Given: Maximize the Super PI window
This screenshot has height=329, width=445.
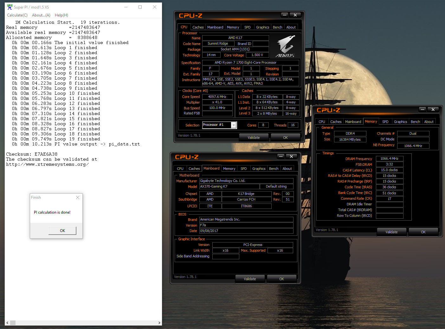Looking at the screenshot, I should (140, 7).
